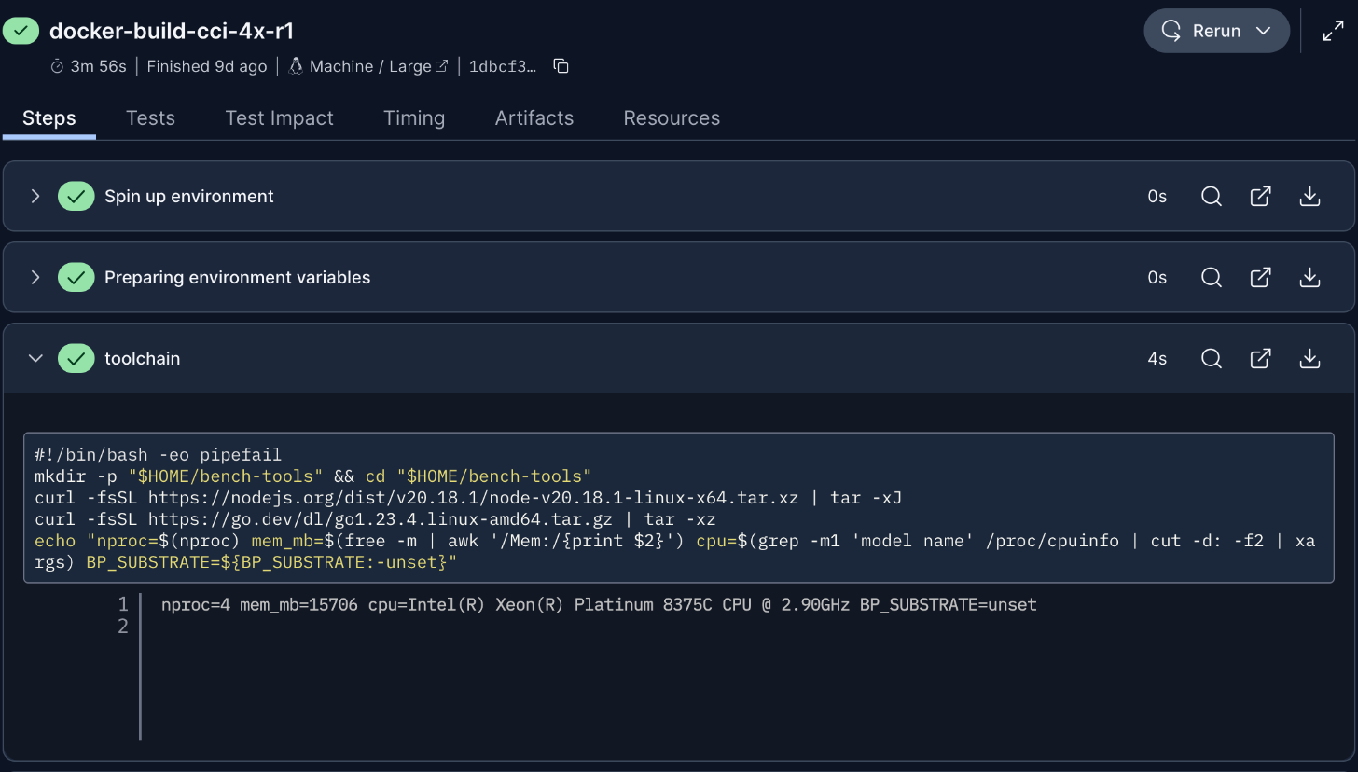The image size is (1358, 772).
Task: Click output line nproc=4 mem_mb=15706
Action: coord(599,605)
